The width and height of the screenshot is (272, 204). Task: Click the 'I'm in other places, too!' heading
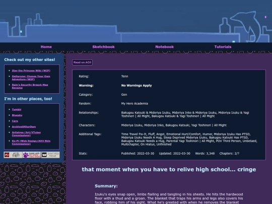pos(28,99)
